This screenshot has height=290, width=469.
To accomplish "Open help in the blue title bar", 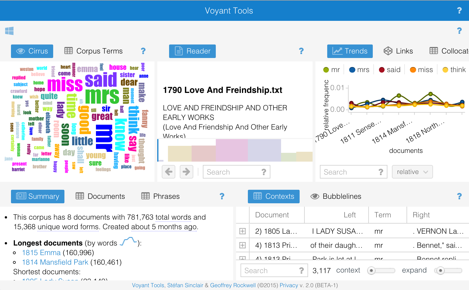I will point(459,10).
